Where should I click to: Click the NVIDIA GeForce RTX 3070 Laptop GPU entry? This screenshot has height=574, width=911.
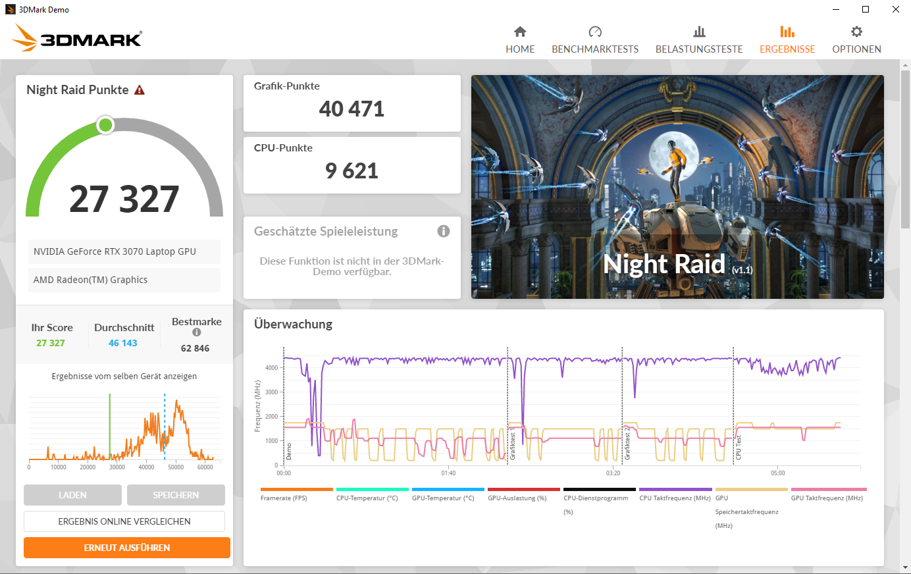tap(124, 251)
